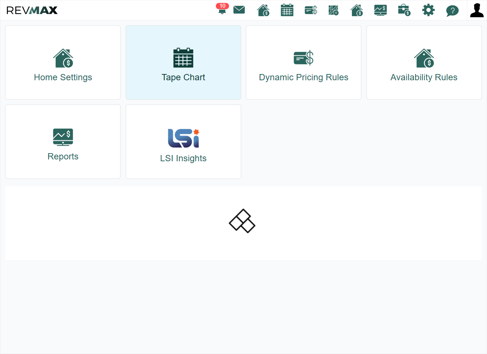487x354 pixels.
Task: Open the help question-mark bubble
Action: click(453, 11)
